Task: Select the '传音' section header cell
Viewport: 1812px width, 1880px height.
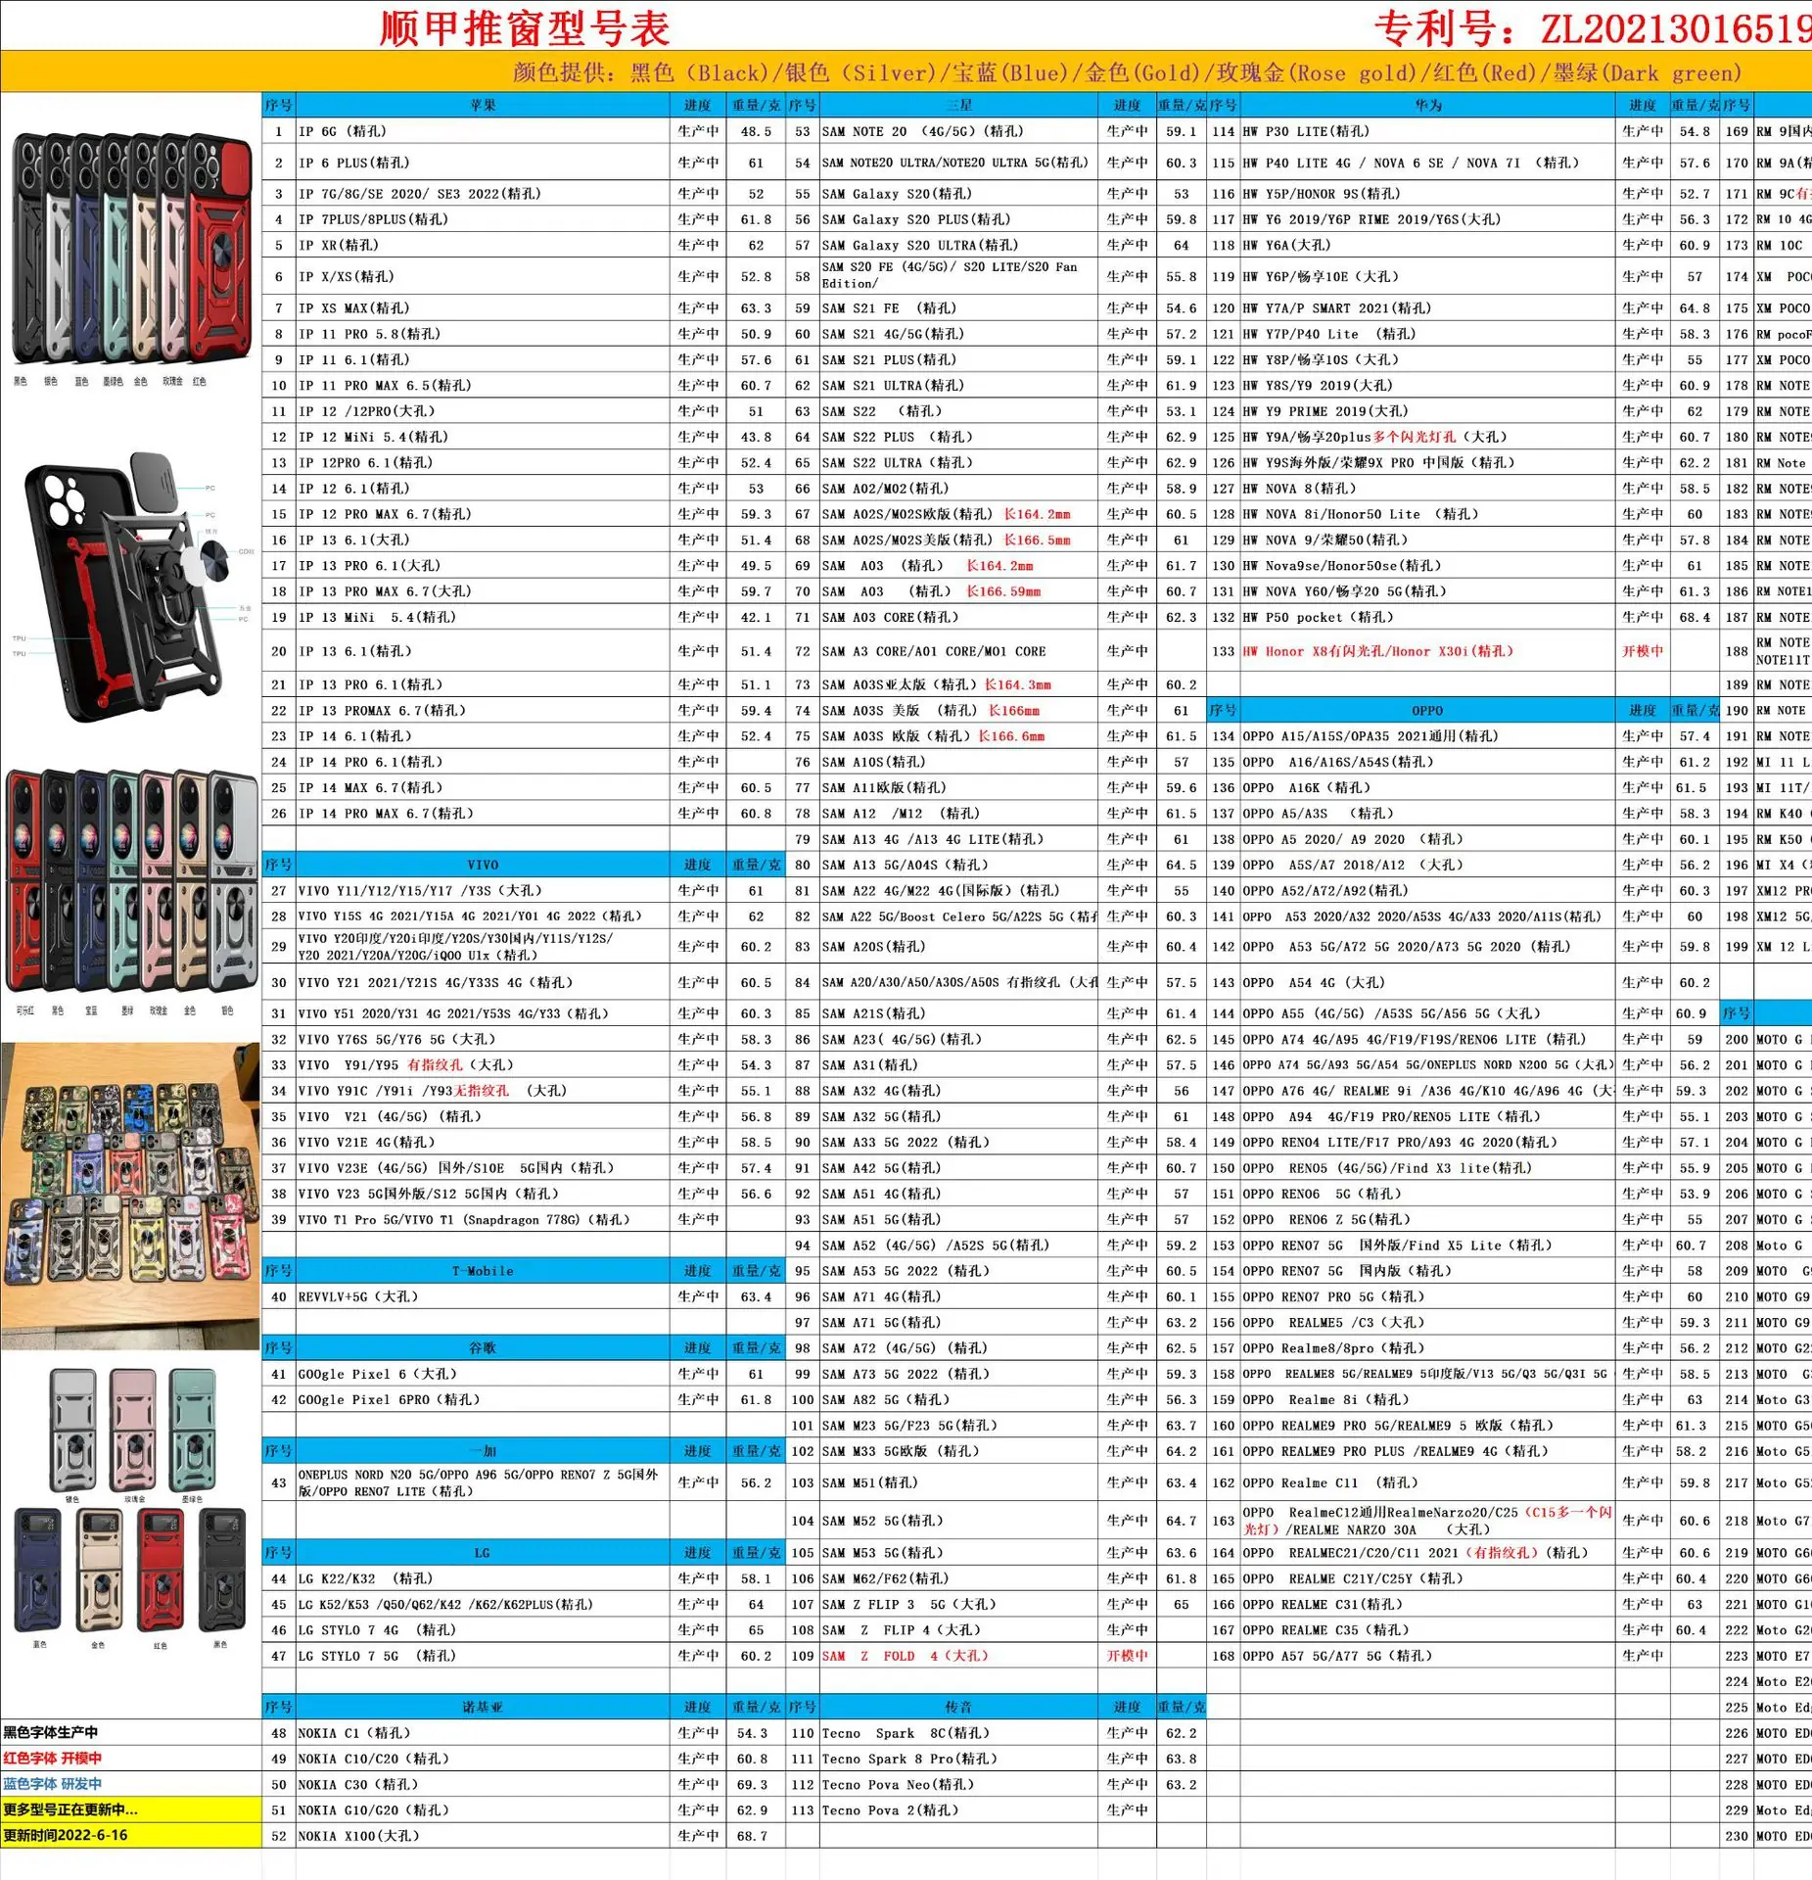Action: coord(958,1707)
